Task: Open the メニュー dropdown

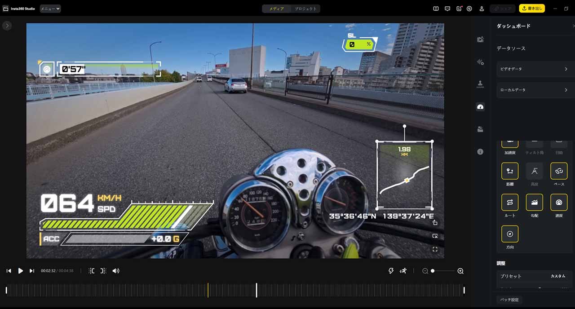Action: (x=50, y=9)
